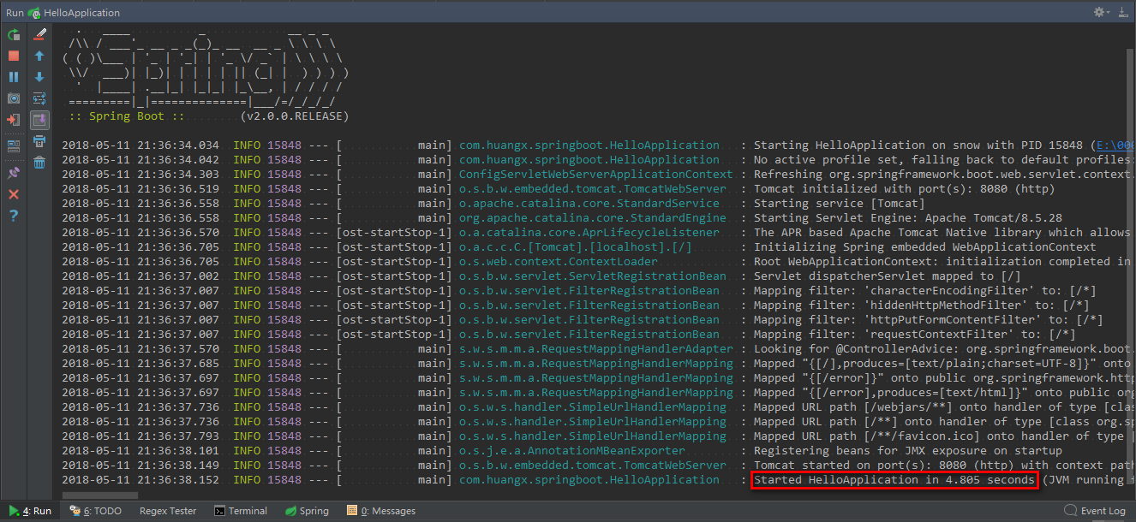Image resolution: width=1136 pixels, height=522 pixels.
Task: Click 'Registering beans for JMX exposure on startup'
Action: pyautogui.click(x=908, y=451)
